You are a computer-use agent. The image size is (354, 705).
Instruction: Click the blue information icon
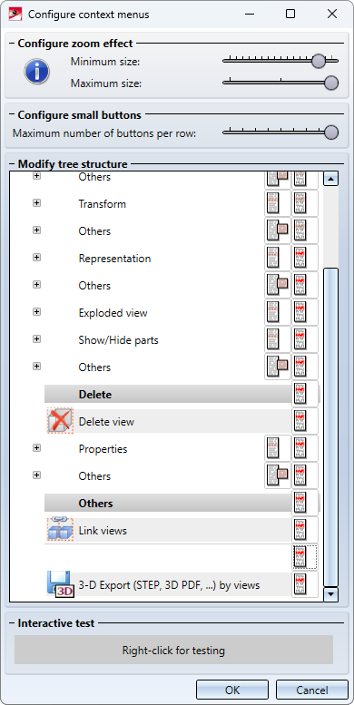tap(37, 72)
